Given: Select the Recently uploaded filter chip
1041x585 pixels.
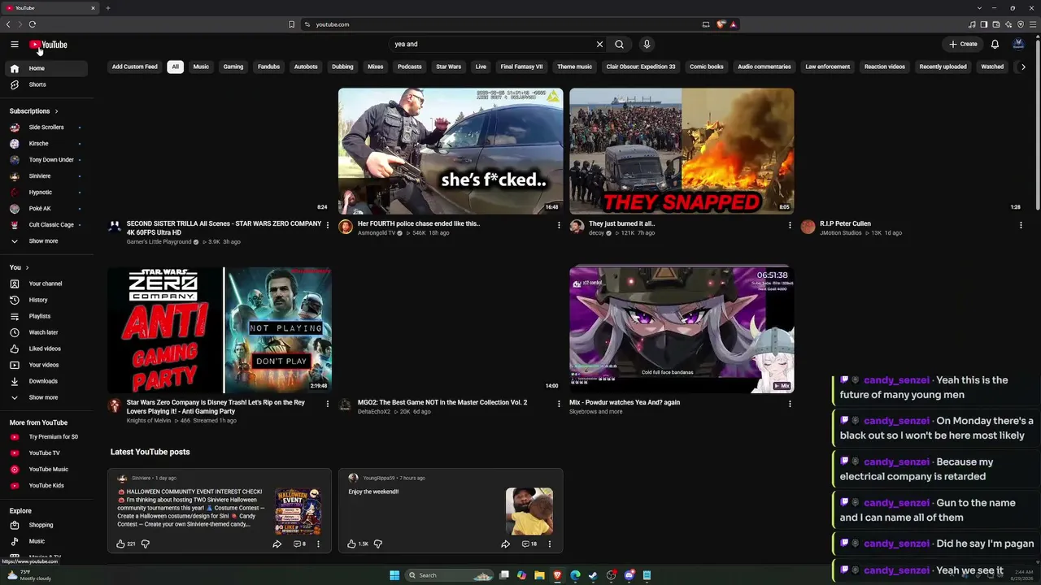Looking at the screenshot, I should [943, 67].
